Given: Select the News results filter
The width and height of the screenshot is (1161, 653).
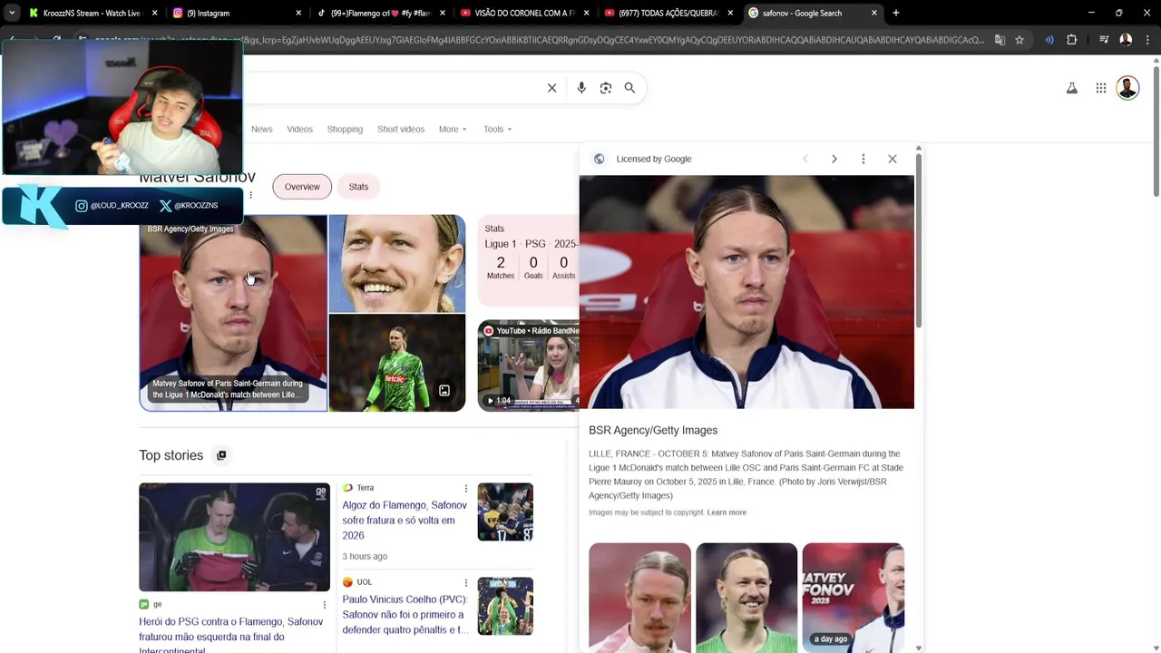Looking at the screenshot, I should (x=262, y=129).
